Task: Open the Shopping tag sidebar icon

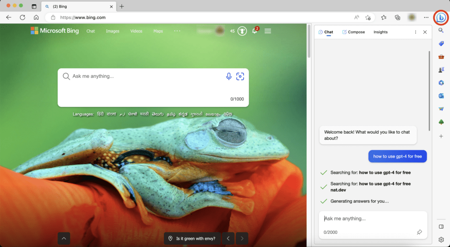Action: click(x=441, y=43)
